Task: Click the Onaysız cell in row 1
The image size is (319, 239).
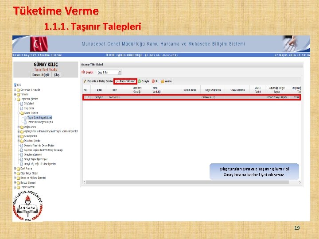Action: pos(99,97)
